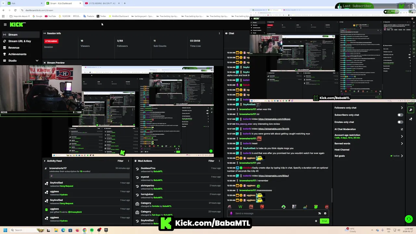Open File Explorer from the taskbar
416x234 pixels.
click(56, 230)
